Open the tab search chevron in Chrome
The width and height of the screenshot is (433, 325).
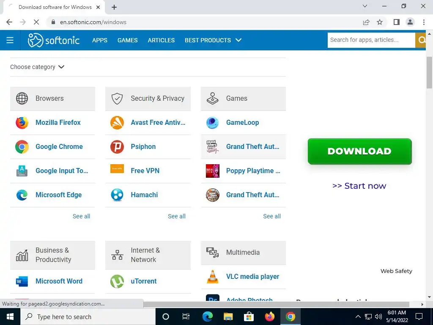(365, 6)
